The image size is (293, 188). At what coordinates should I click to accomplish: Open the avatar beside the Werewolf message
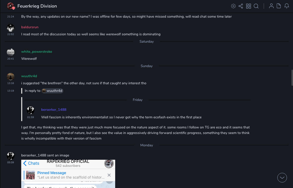pyautogui.click(x=11, y=52)
